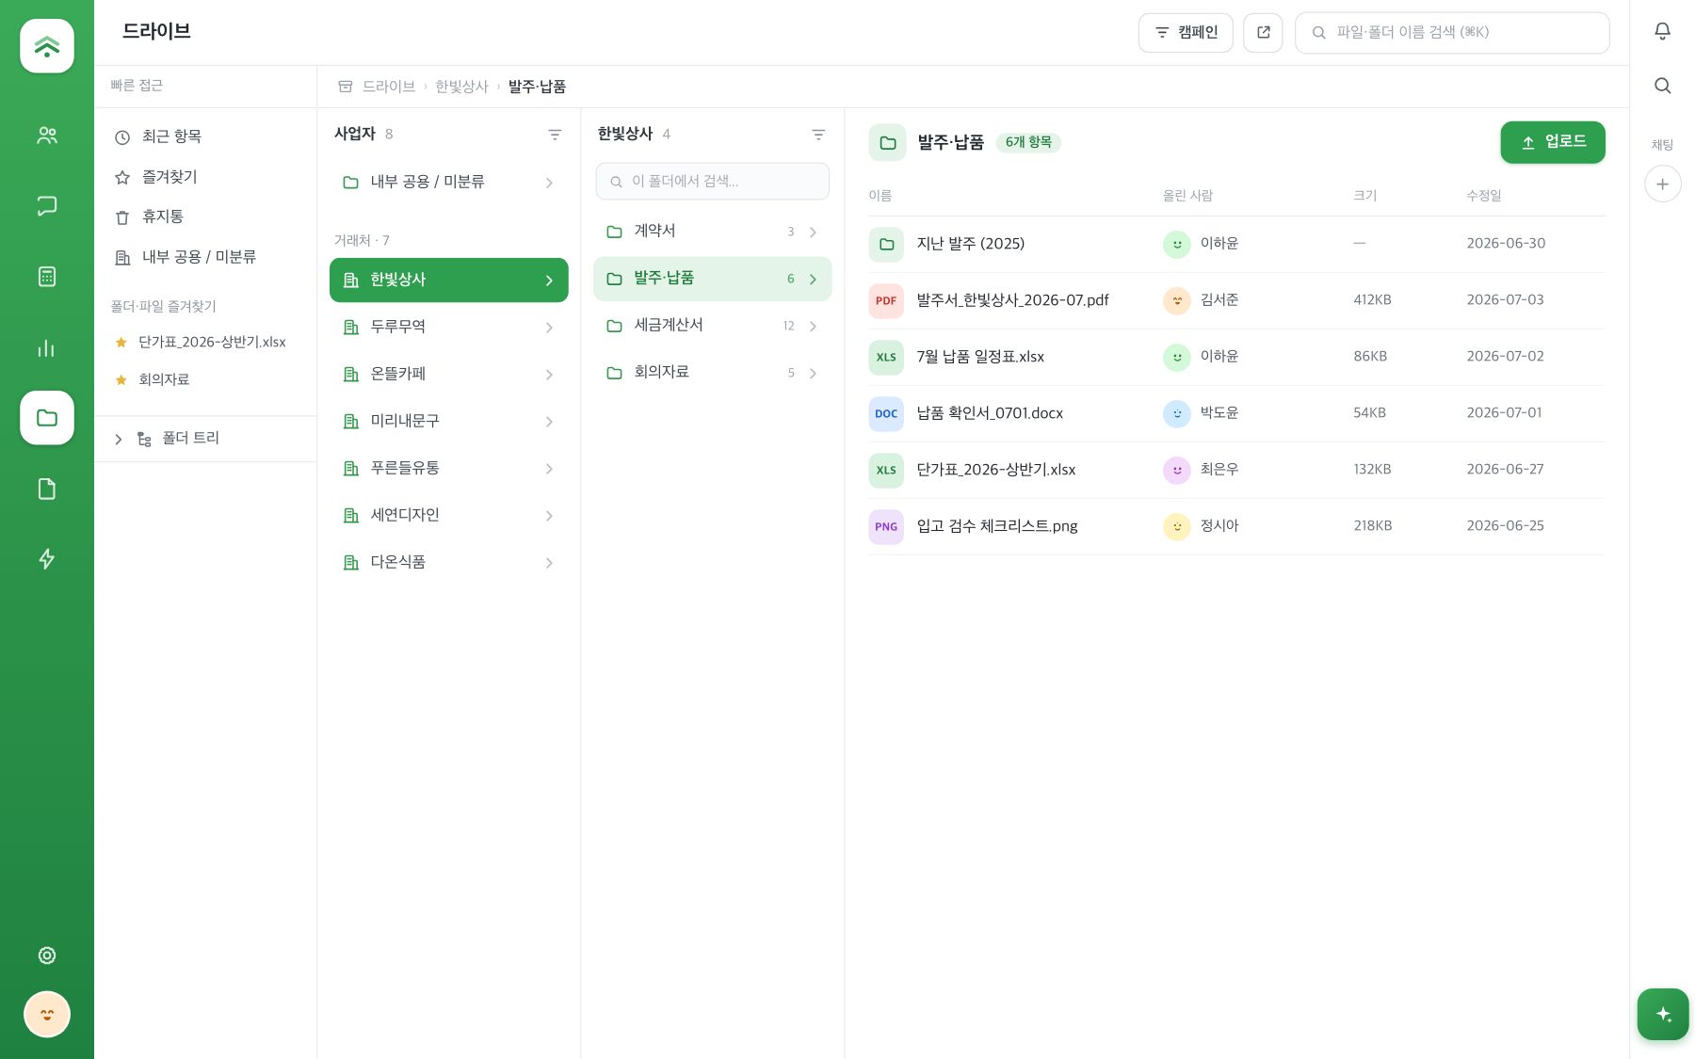This screenshot has width=1695, height=1059.
Task: Expand 계약서 folder chevron
Action: [x=813, y=232]
